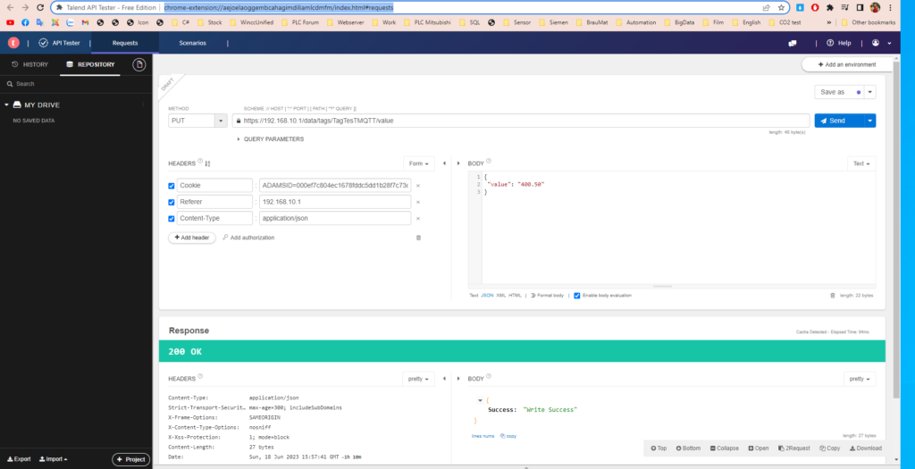This screenshot has width=915, height=469.
Task: Open the REPOSITORY tab
Action: [x=90, y=64]
